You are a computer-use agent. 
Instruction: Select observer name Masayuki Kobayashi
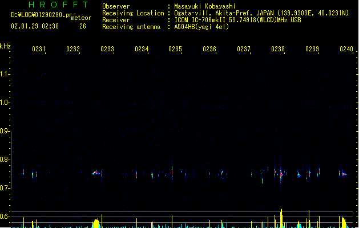click(205, 6)
